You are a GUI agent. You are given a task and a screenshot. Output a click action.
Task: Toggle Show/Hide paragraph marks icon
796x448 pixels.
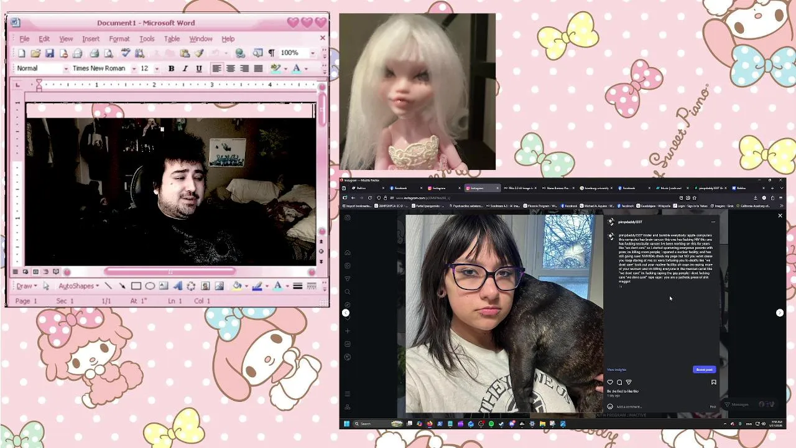(271, 54)
